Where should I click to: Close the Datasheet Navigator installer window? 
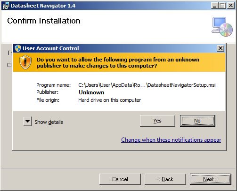click(x=231, y=6)
